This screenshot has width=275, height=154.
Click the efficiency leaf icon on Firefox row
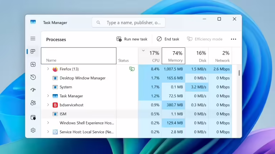(132, 69)
